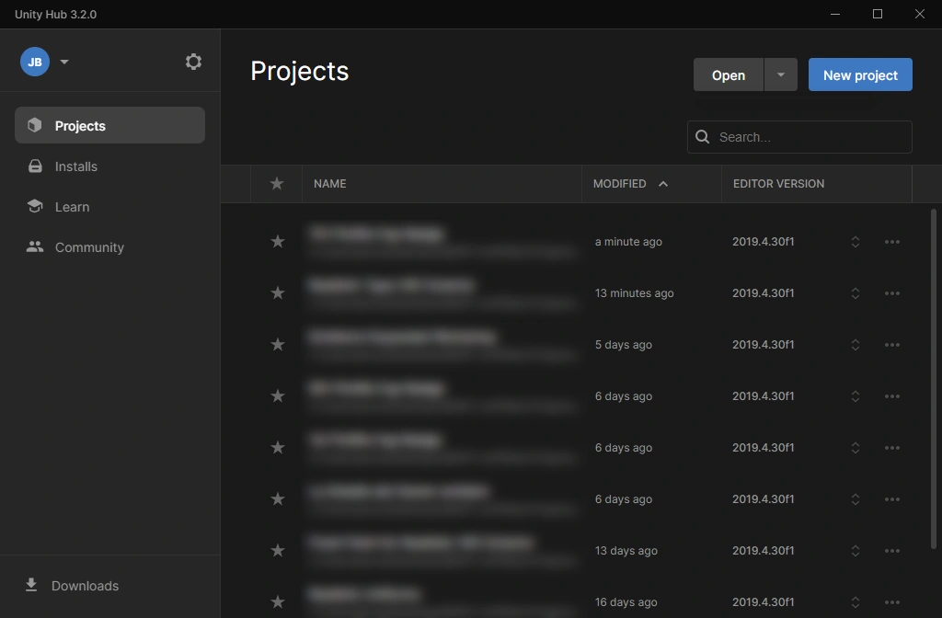
Task: Click the 'a minute ago' modified time
Action: pos(628,242)
